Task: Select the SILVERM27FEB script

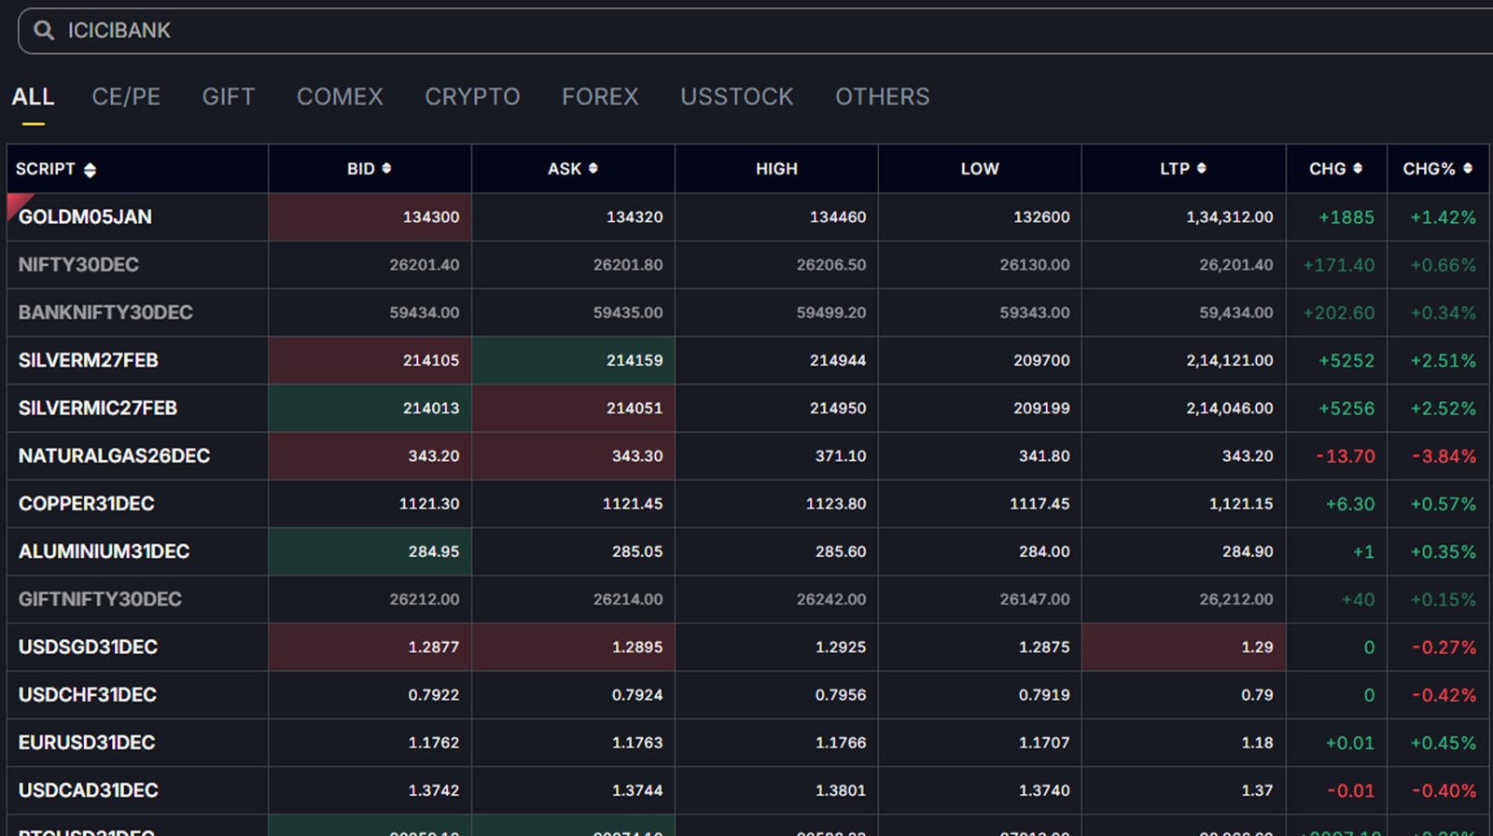Action: tap(89, 360)
